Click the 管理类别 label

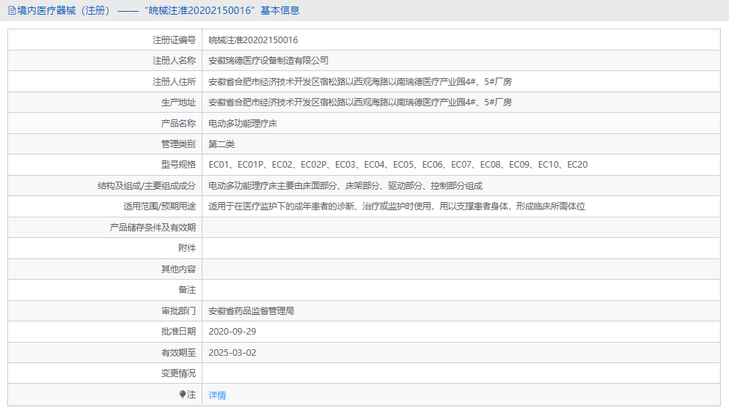[178, 144]
